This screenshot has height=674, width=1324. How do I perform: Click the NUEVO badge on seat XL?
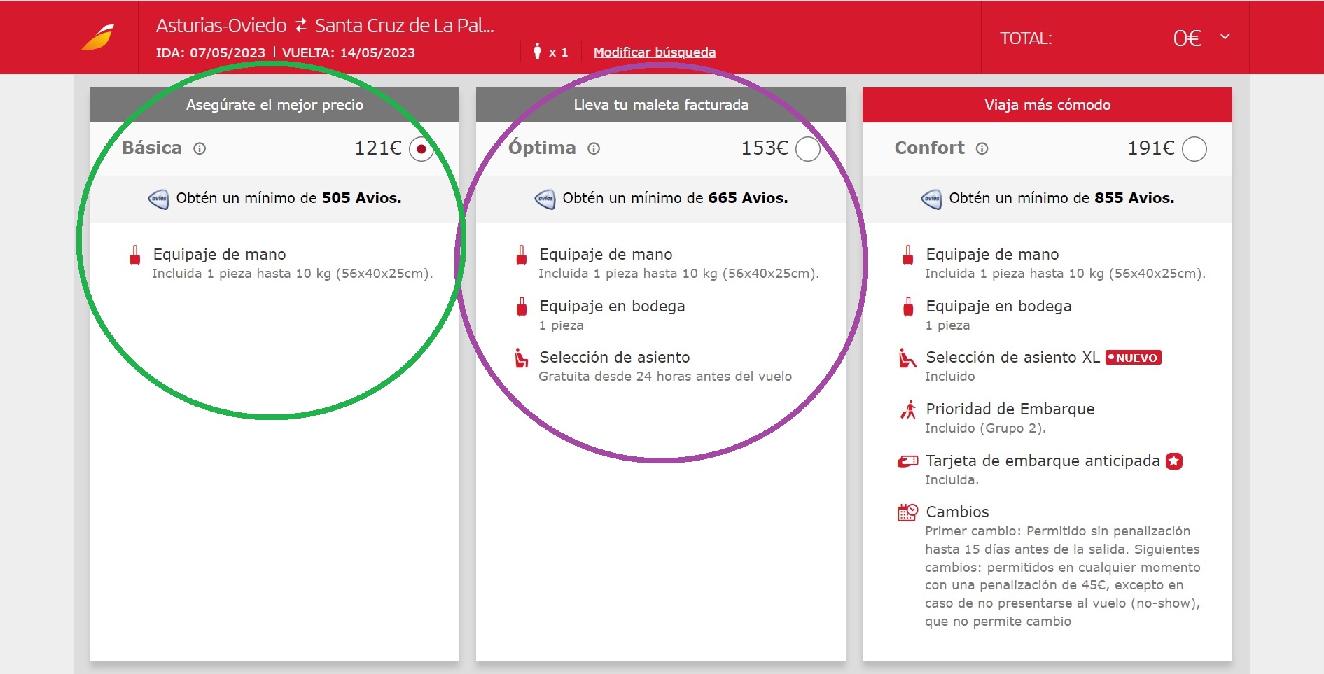[x=1133, y=358]
